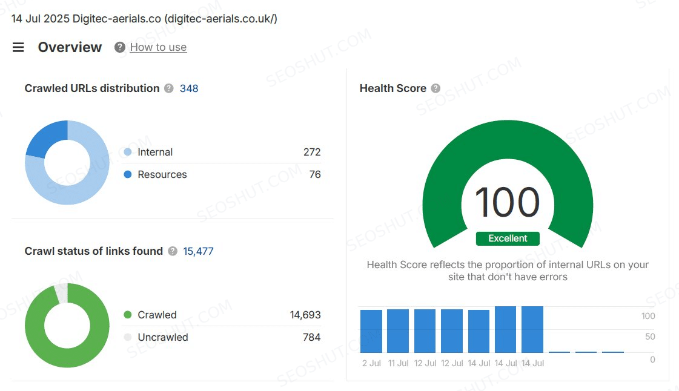Click the grey Uncrawled legend dot

pos(128,337)
